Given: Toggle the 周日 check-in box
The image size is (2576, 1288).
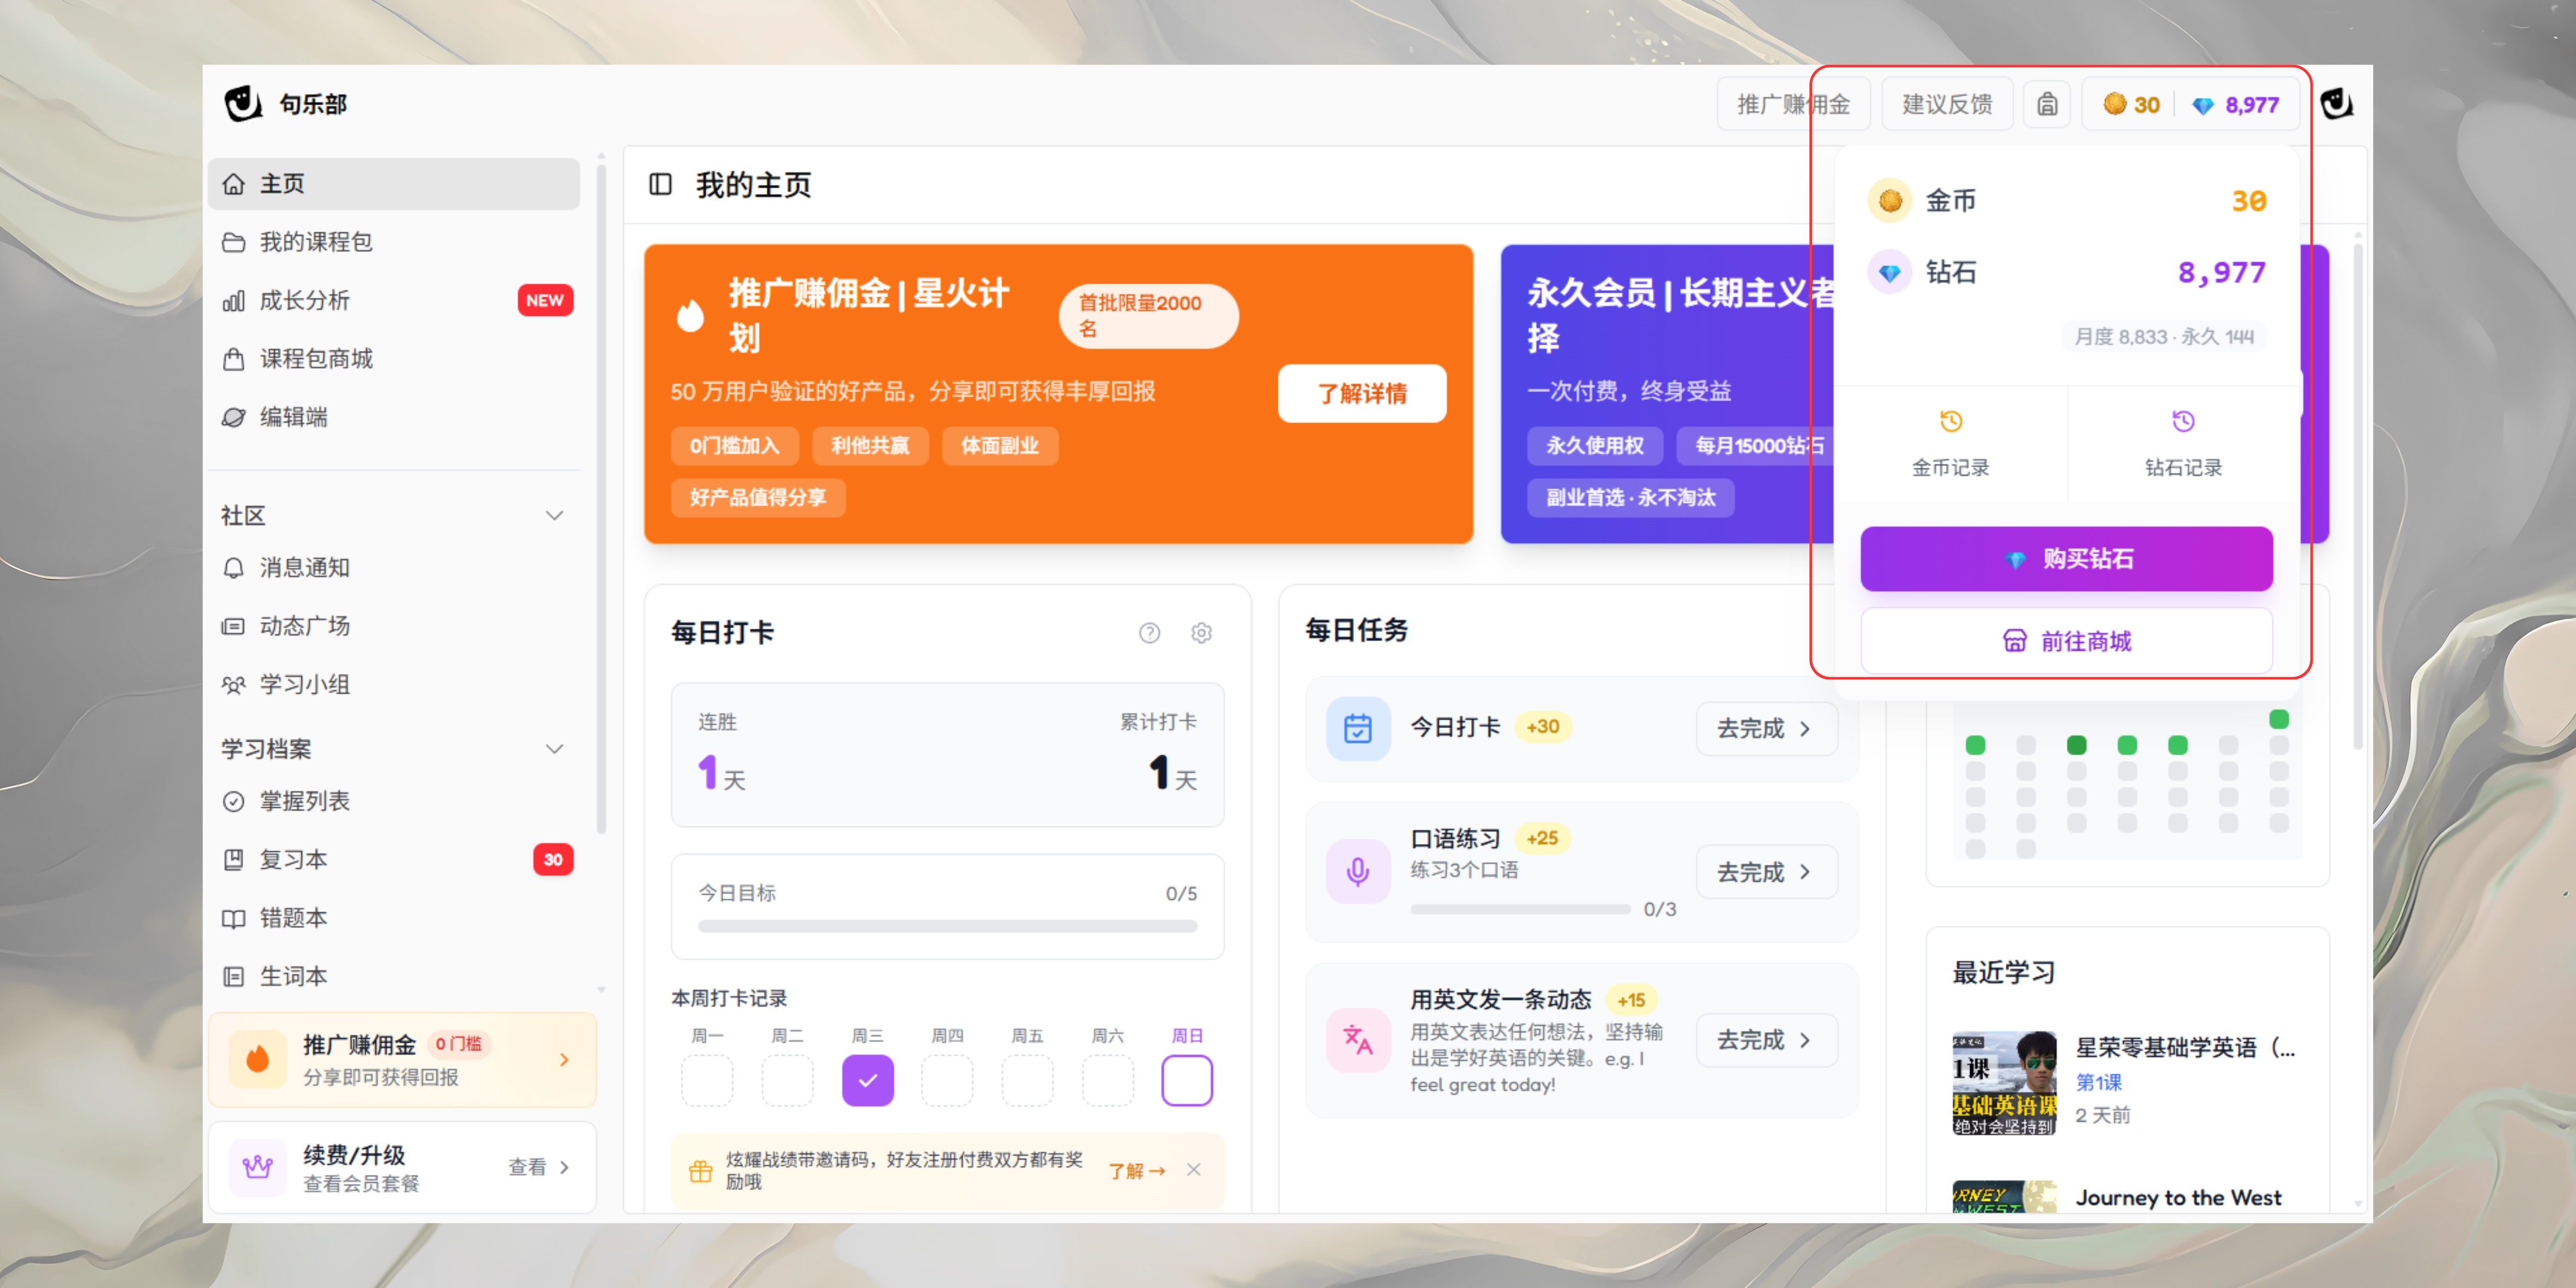Looking at the screenshot, I should [1186, 1080].
